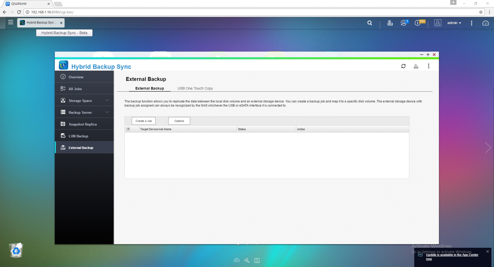Viewport: 494px width, 267px height.
Task: Bookmark page with star icon
Action: 481,12
